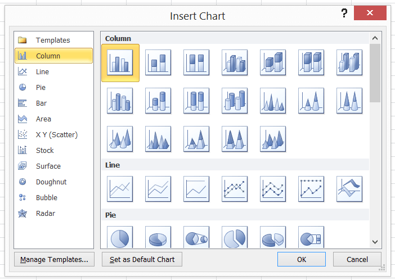Pick the 100% Stacked Column chart icon
The height and width of the screenshot is (280, 395).
pos(196,62)
